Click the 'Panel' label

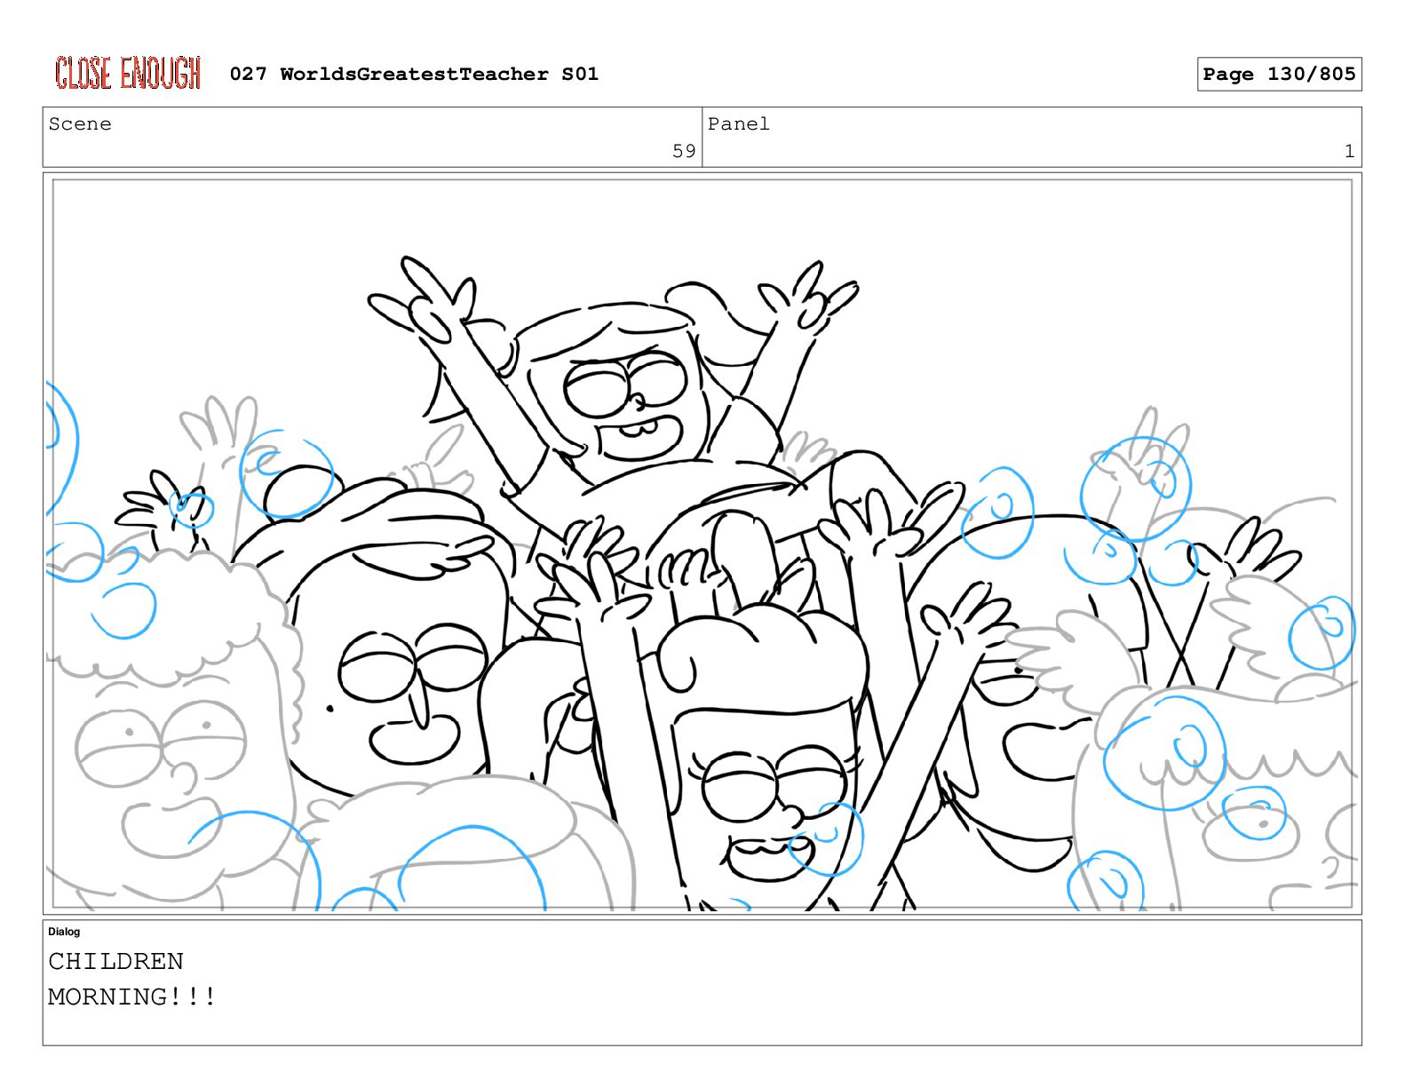739,124
